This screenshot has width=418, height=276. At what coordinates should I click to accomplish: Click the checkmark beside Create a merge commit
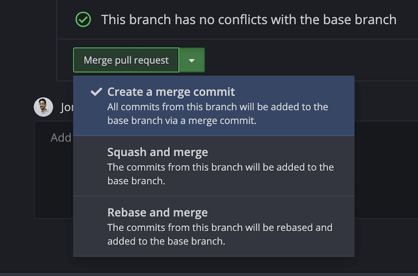tap(96, 92)
